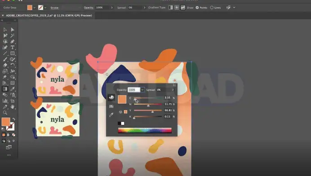
Task: Pick the Type tool
Action: (x=13, y=48)
